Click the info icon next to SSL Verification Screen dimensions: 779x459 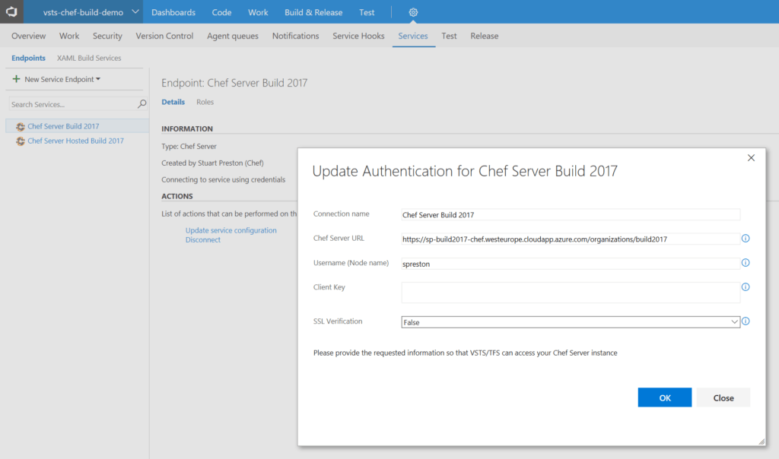pyautogui.click(x=746, y=321)
